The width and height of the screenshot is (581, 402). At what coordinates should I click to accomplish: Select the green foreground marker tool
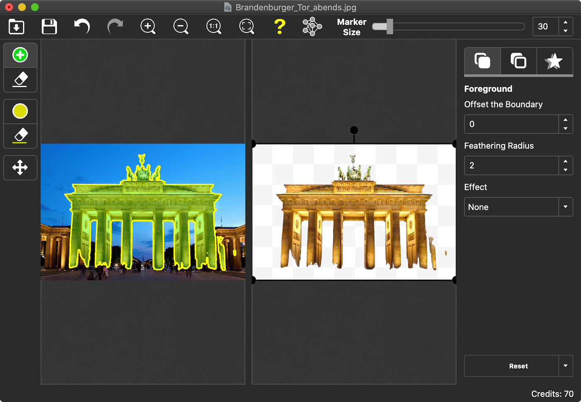click(x=20, y=55)
